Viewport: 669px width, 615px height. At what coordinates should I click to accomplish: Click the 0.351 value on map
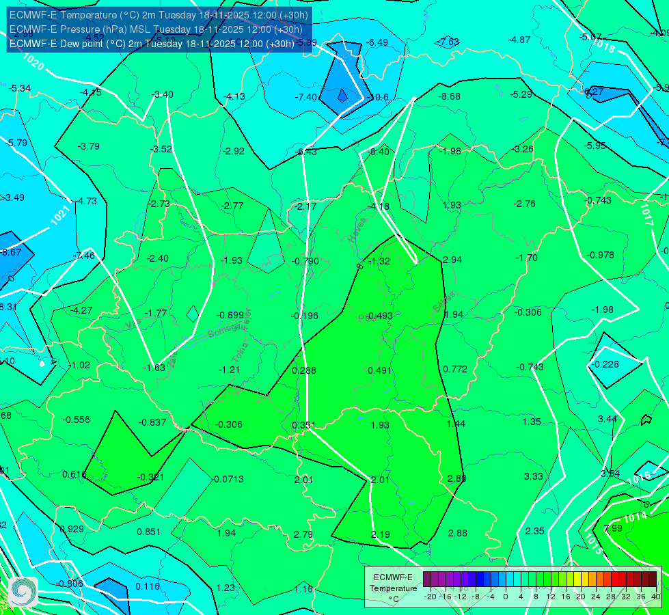point(304,426)
